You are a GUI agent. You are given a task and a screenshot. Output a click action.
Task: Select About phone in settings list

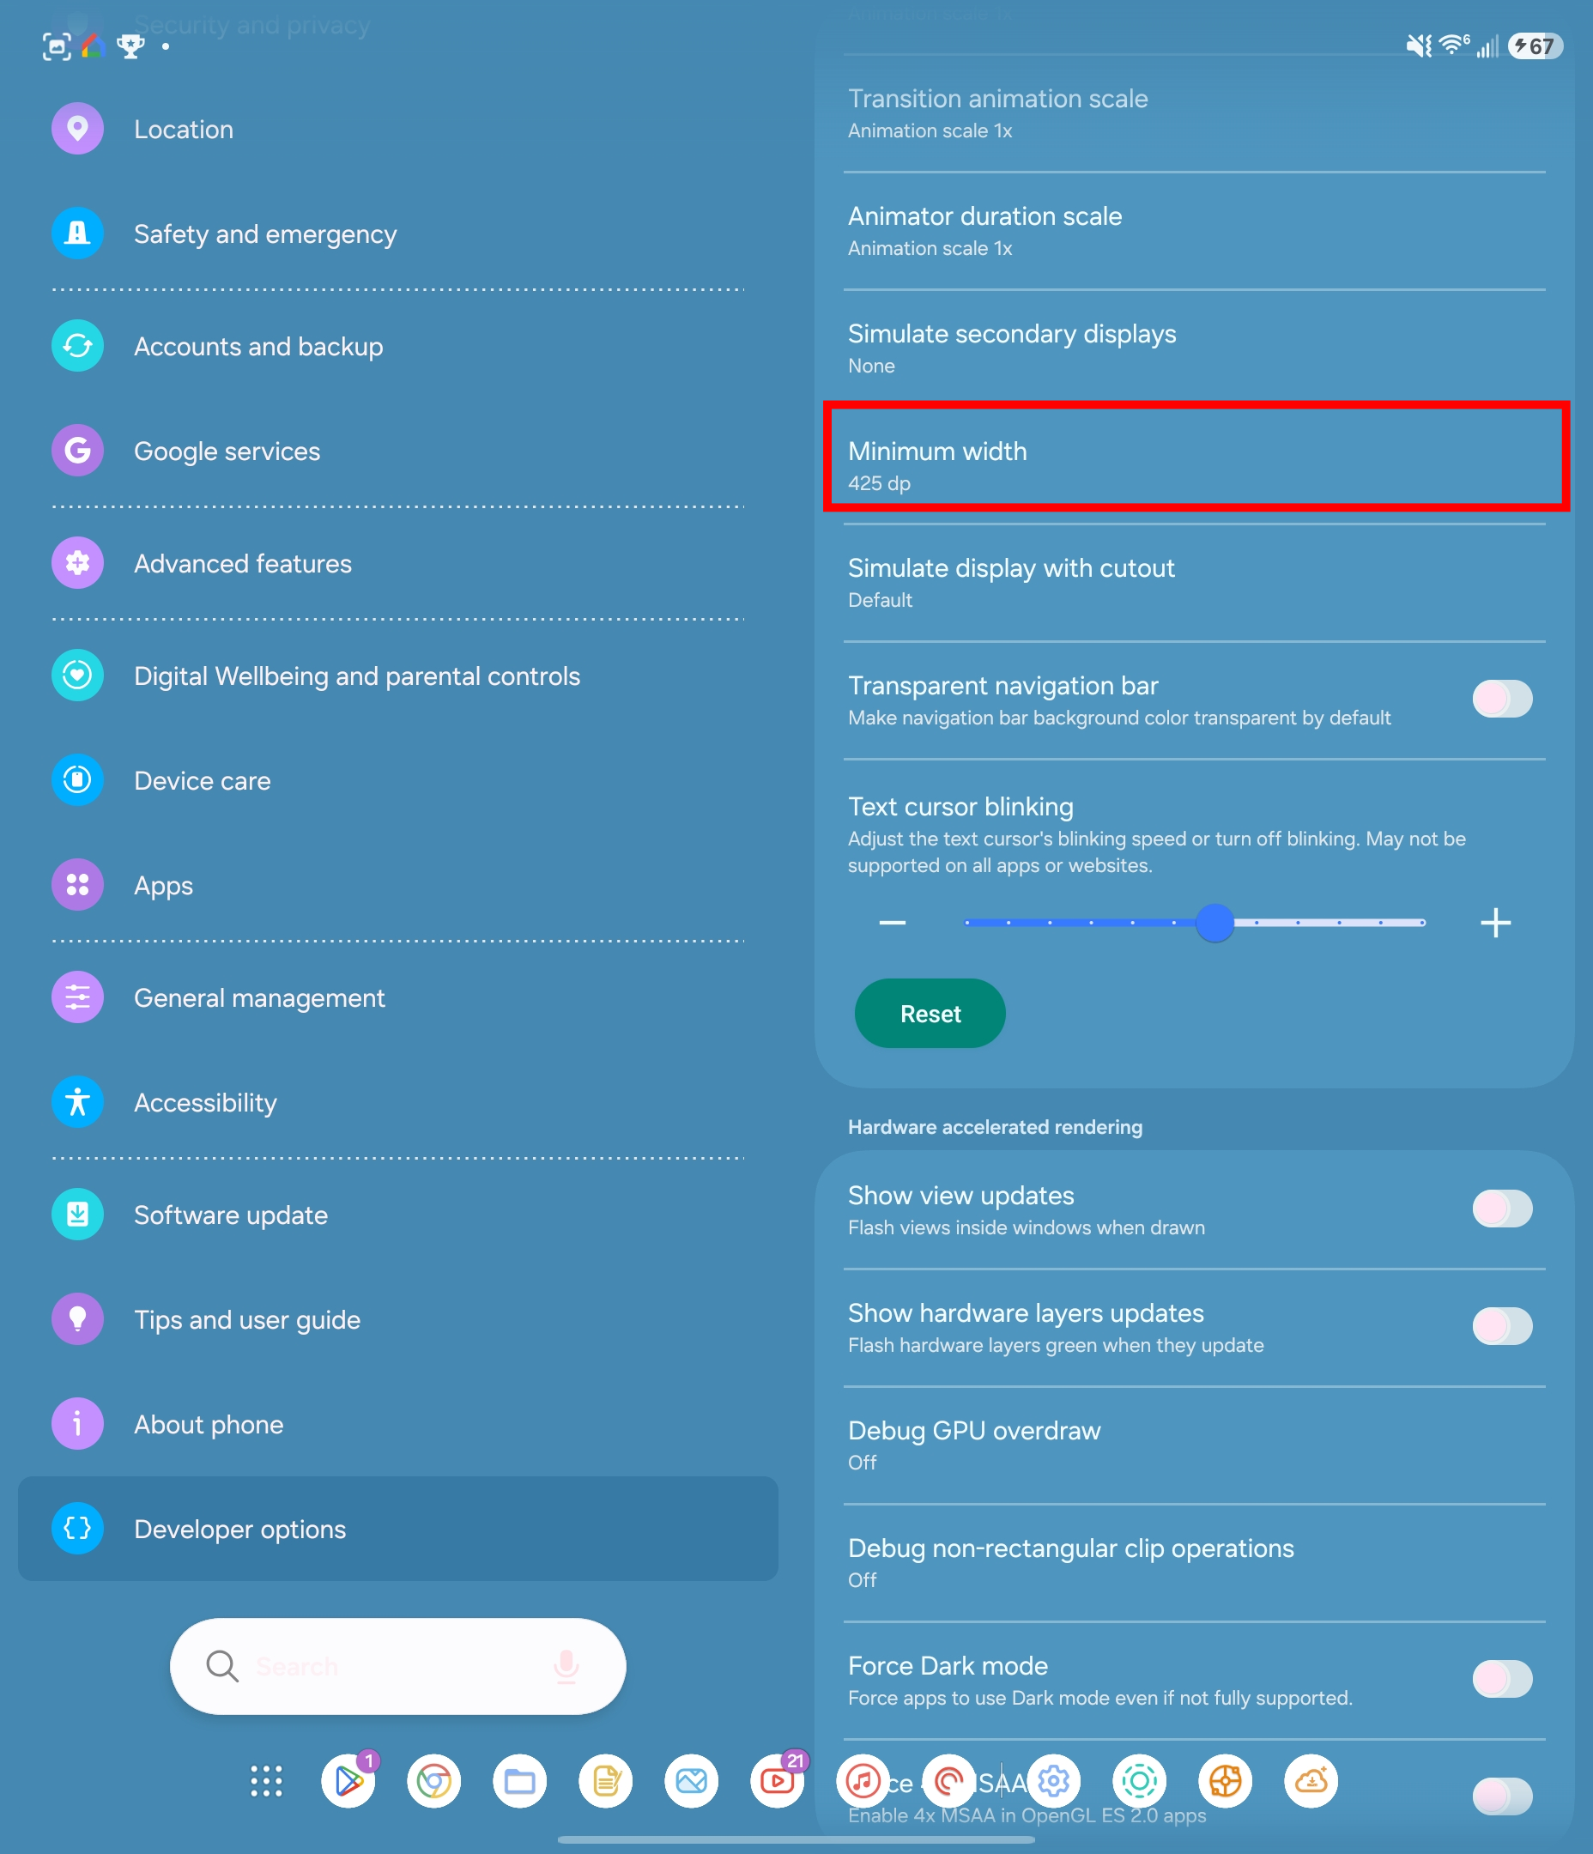(397, 1424)
